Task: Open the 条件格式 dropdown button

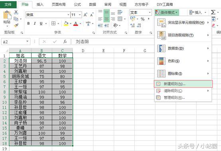Action: [x=167, y=12]
